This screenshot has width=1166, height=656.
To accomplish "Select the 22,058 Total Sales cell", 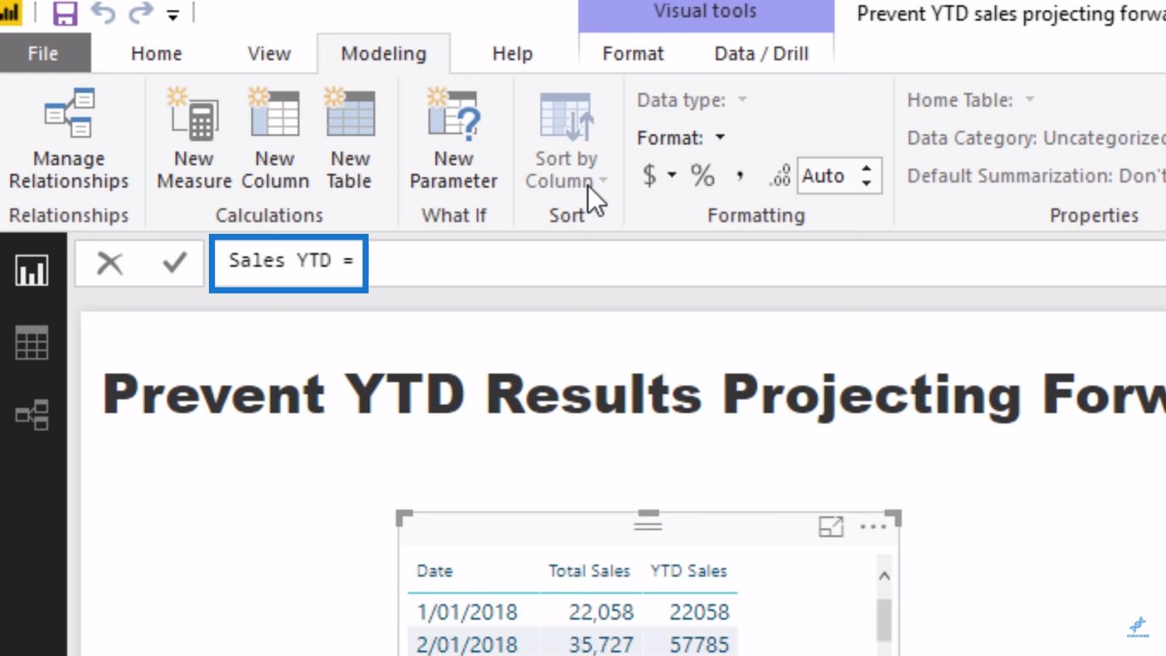I will coord(601,612).
